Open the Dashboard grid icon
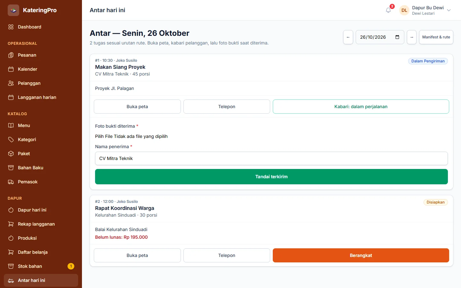461x288 pixels. [x=11, y=27]
